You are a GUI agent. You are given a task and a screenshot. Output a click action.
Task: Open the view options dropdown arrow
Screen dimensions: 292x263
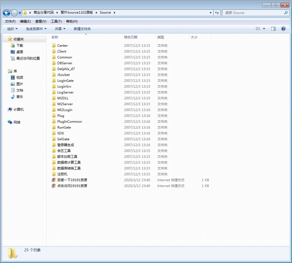point(264,29)
